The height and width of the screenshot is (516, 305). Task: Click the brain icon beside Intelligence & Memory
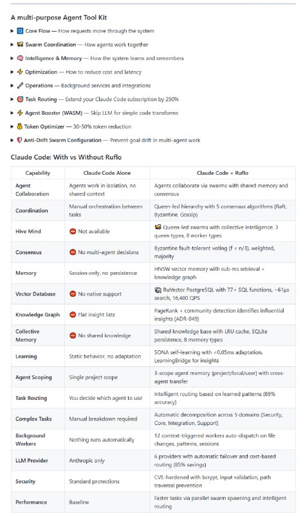[x=20, y=58]
